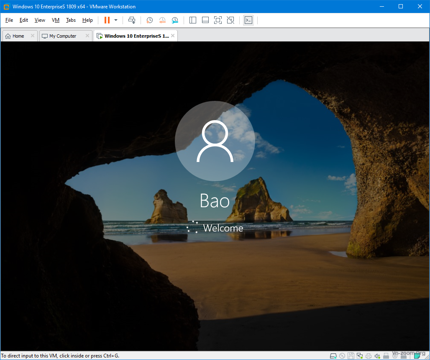Open the Edit menu
This screenshot has width=430, height=360.
pyautogui.click(x=23, y=20)
